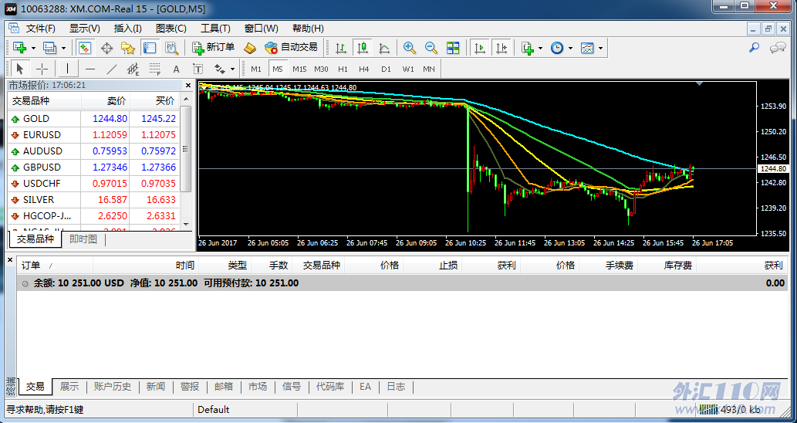797x423 pixels.
Task: Click the Zoom In magnifier icon
Action: (409, 48)
